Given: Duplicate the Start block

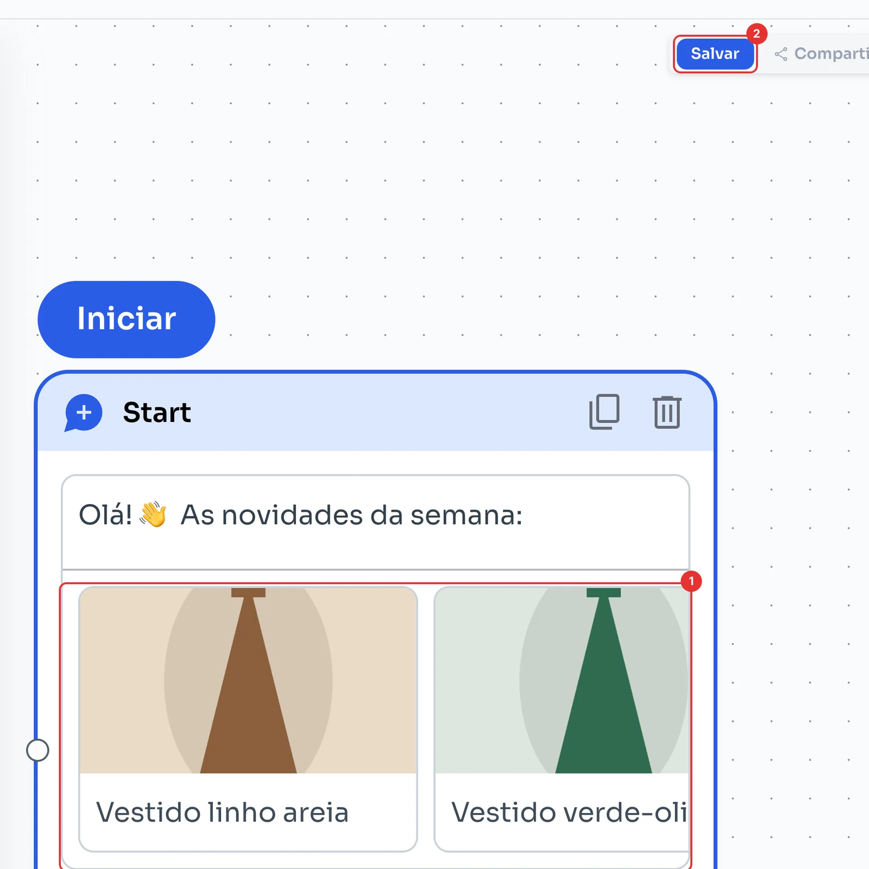Looking at the screenshot, I should [x=604, y=412].
